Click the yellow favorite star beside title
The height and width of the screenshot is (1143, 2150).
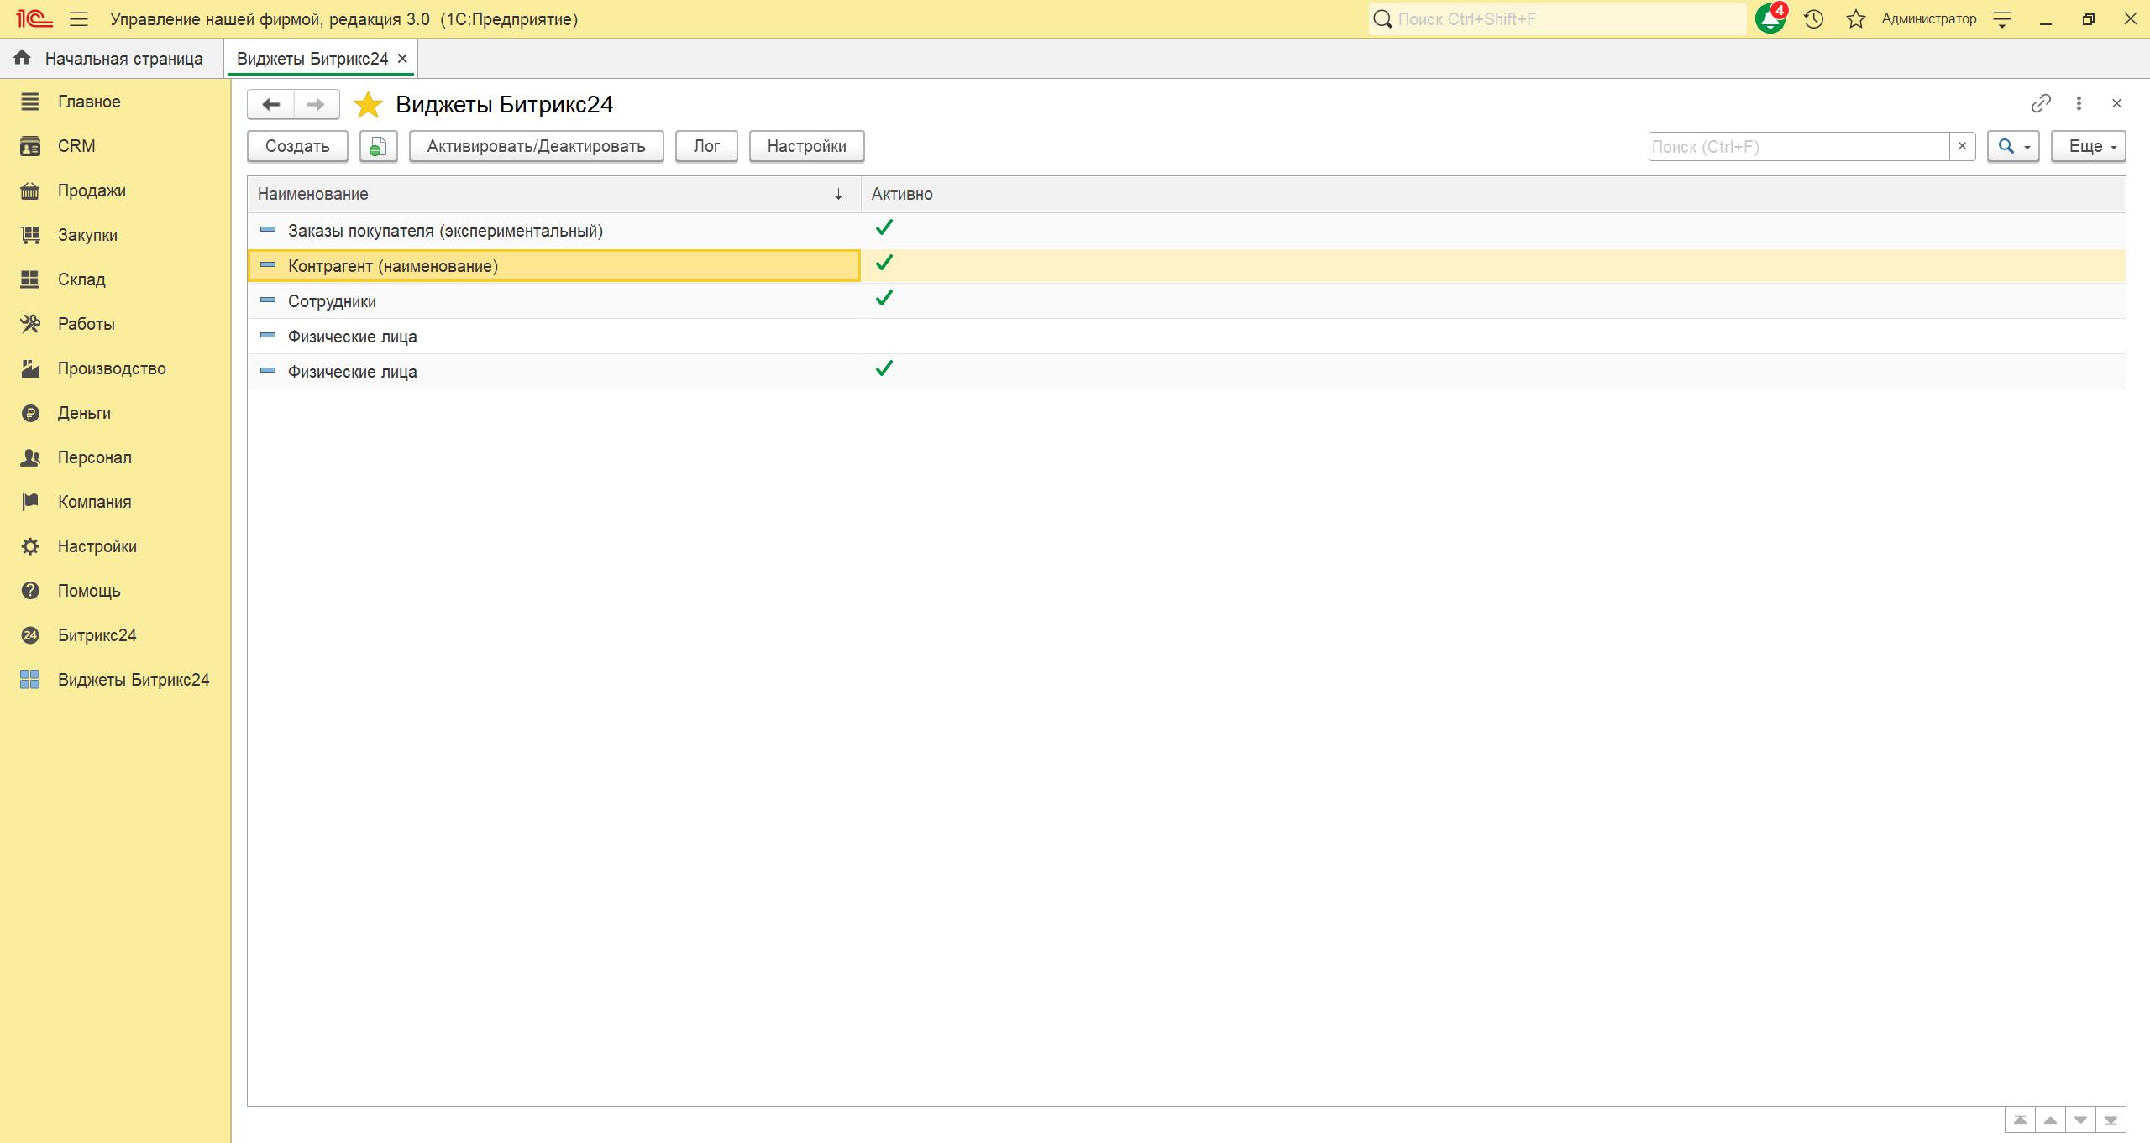[368, 105]
